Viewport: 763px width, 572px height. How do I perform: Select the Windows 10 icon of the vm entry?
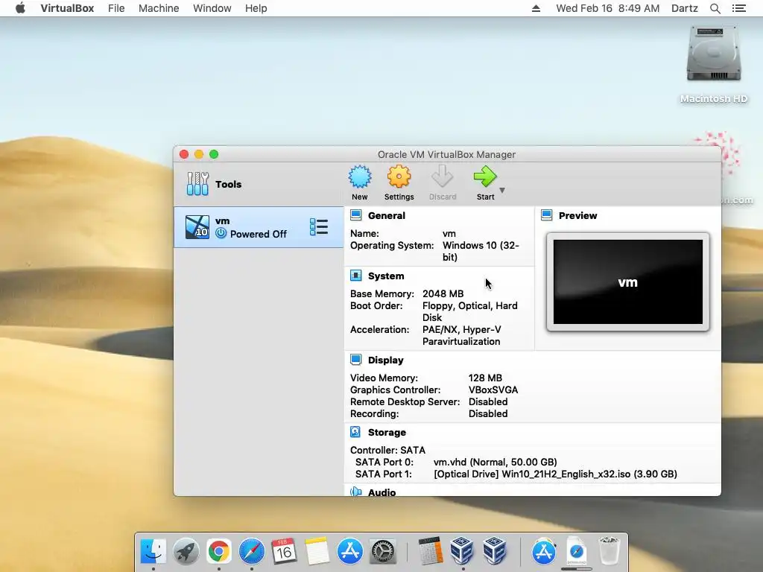[x=197, y=227]
